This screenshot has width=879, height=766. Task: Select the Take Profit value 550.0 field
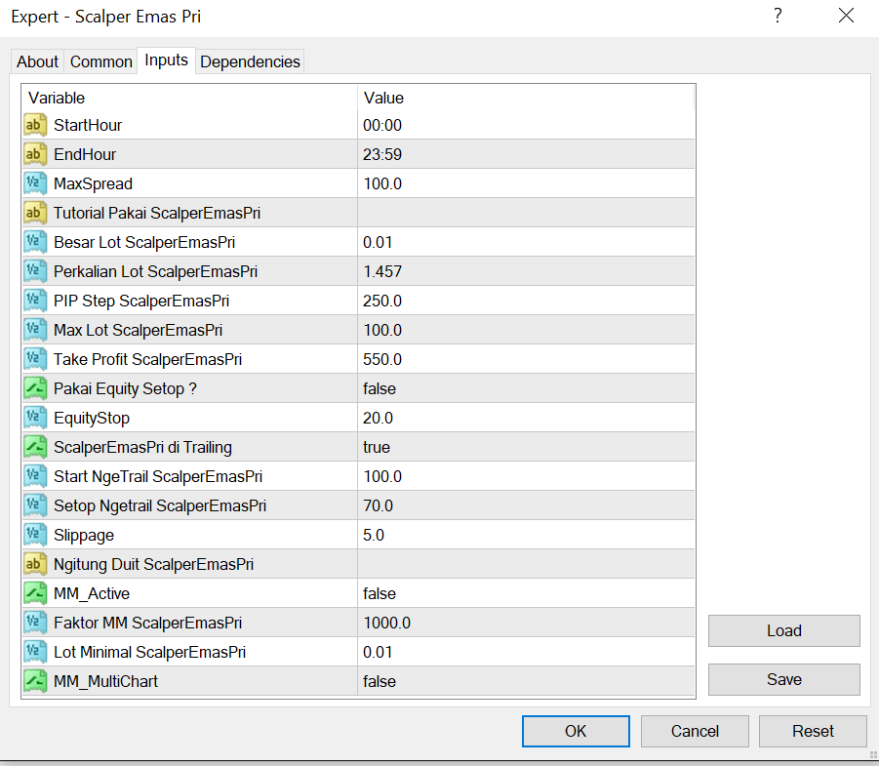pyautogui.click(x=525, y=359)
